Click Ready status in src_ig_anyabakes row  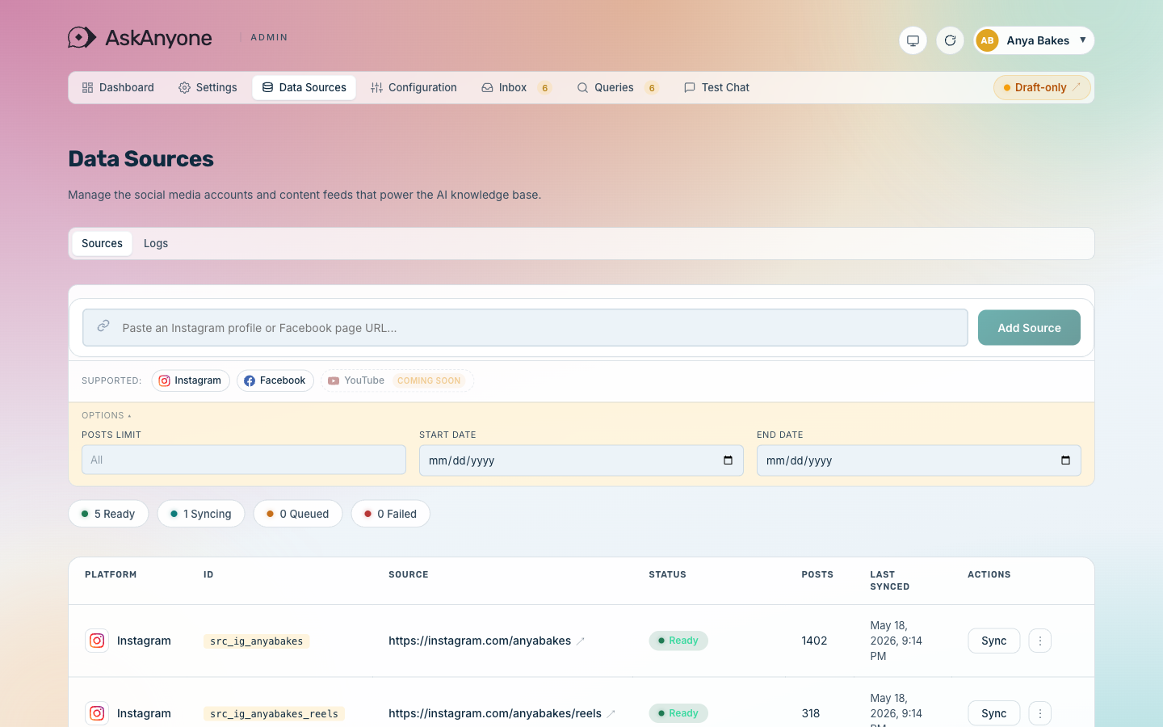click(678, 641)
